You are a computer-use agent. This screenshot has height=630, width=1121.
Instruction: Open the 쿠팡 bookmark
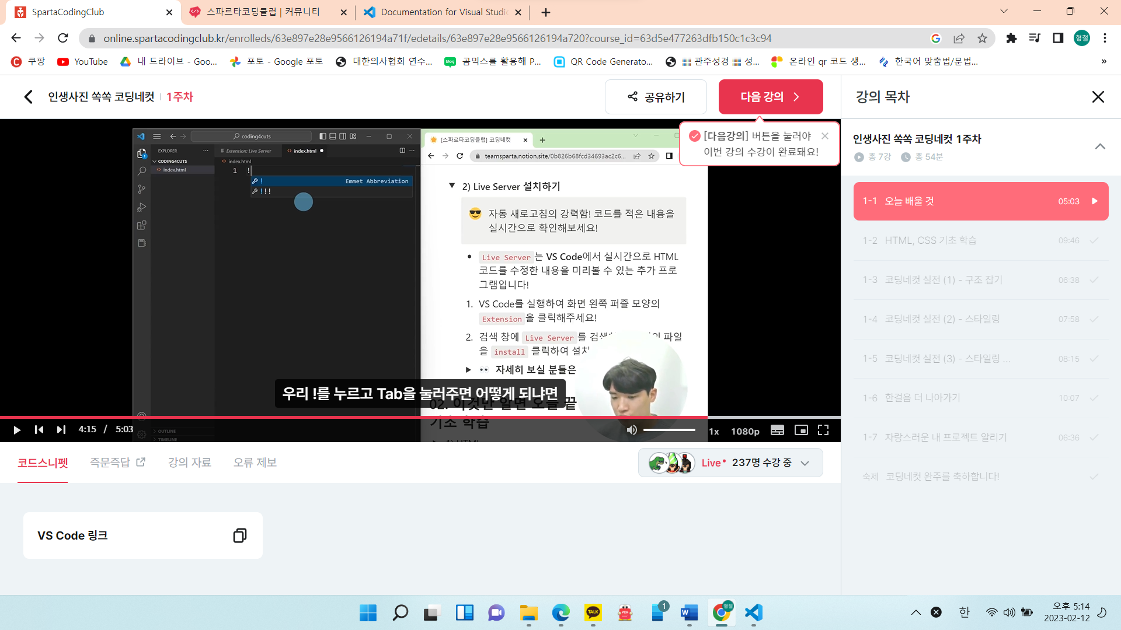(x=28, y=61)
